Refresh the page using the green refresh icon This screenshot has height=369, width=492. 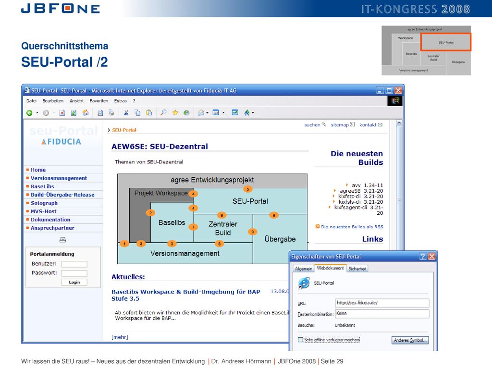coord(74,112)
